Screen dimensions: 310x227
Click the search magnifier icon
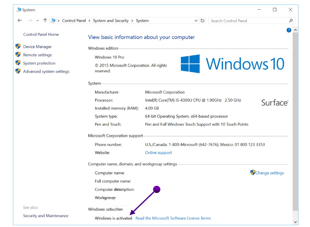pos(291,21)
